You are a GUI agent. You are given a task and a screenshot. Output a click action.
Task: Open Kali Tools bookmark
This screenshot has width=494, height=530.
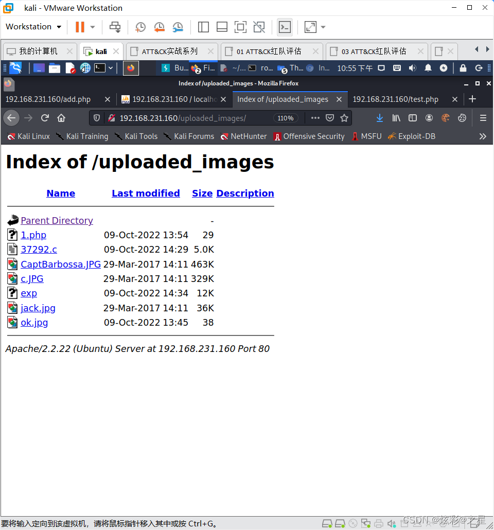point(136,136)
